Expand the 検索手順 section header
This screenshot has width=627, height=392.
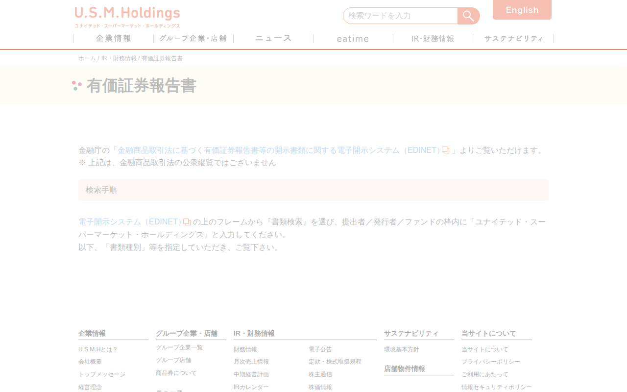[313, 190]
